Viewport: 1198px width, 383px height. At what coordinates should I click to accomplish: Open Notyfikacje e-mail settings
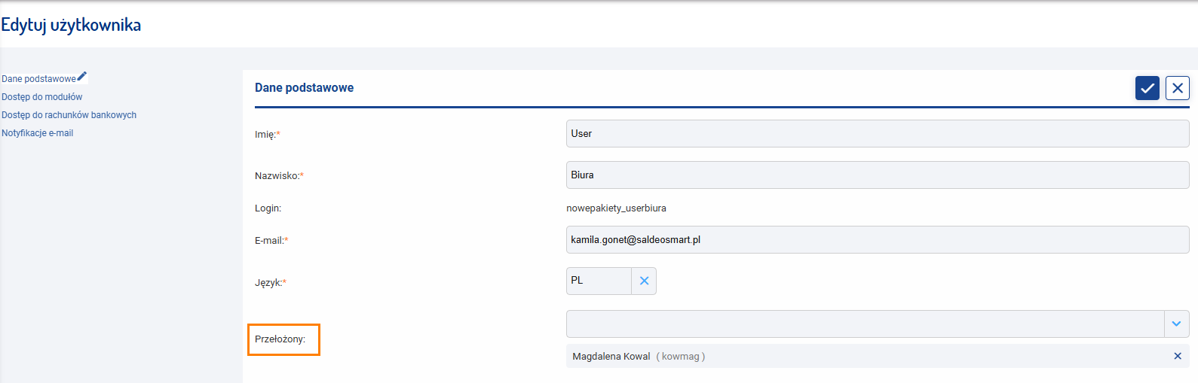tap(37, 133)
